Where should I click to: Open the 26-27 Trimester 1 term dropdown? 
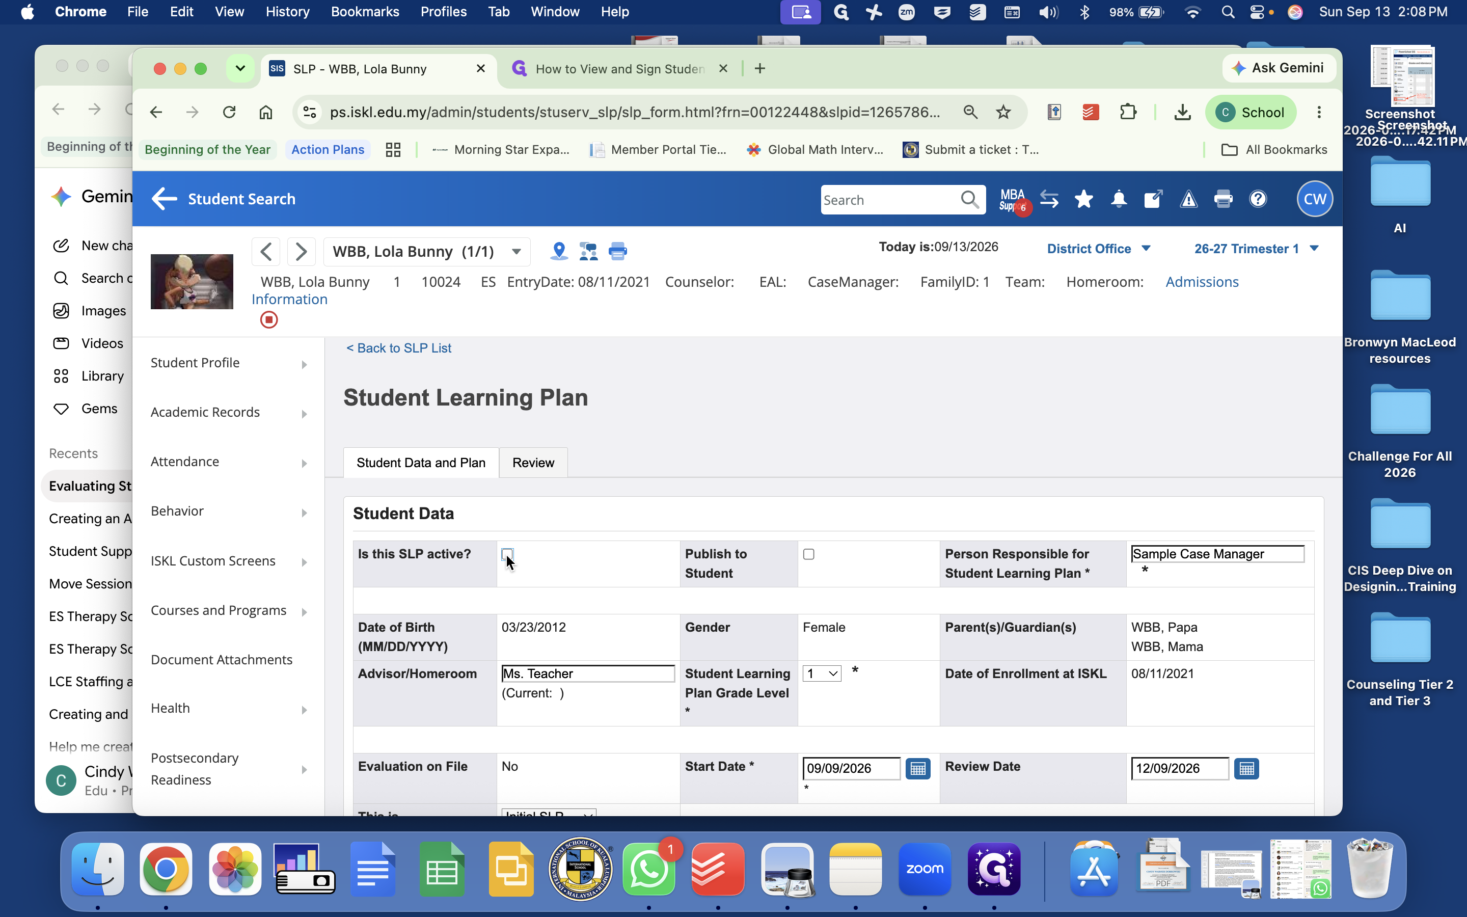point(1256,249)
